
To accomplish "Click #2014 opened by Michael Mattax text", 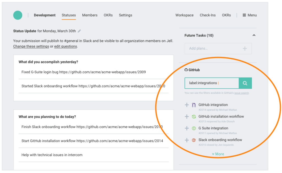I will 218,110.
